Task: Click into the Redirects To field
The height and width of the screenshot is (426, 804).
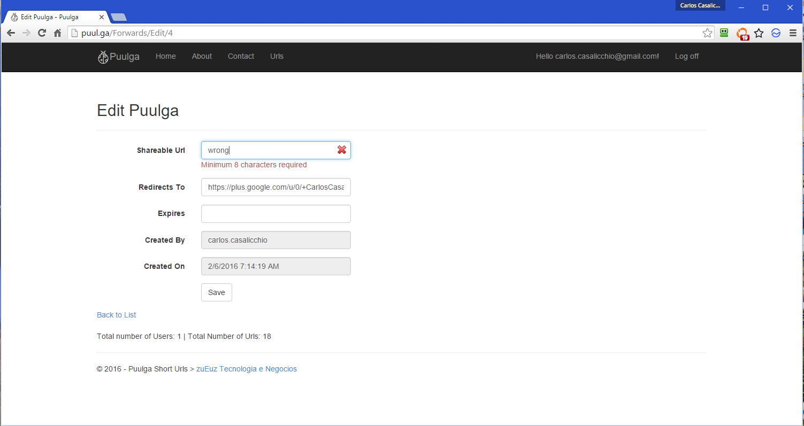Action: click(275, 188)
